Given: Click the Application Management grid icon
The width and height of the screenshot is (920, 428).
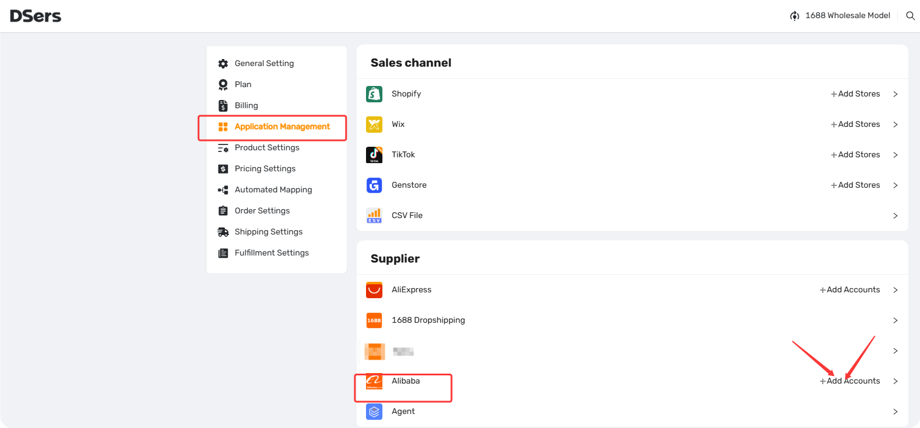Looking at the screenshot, I should [x=223, y=127].
